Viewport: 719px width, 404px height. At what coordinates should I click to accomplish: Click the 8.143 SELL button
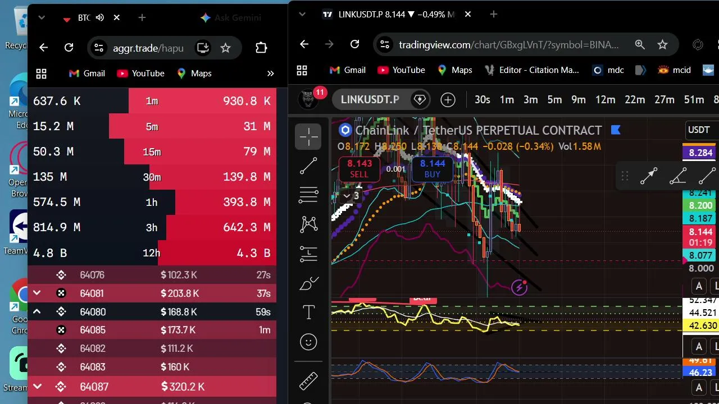tap(359, 168)
